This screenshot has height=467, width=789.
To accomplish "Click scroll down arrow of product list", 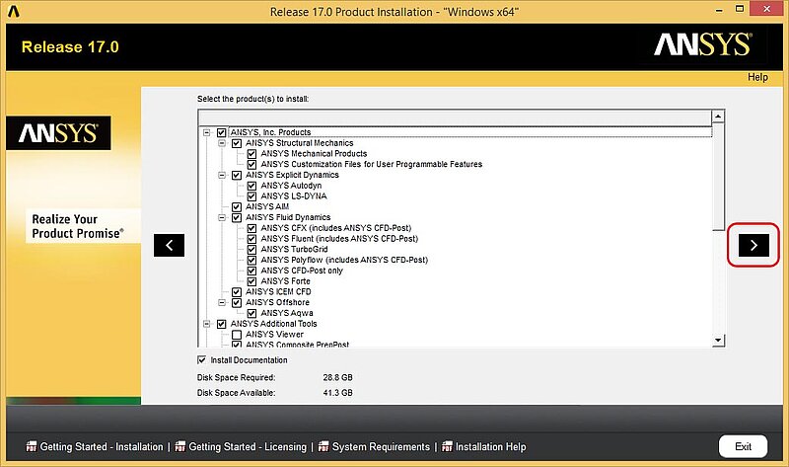I will [x=718, y=341].
